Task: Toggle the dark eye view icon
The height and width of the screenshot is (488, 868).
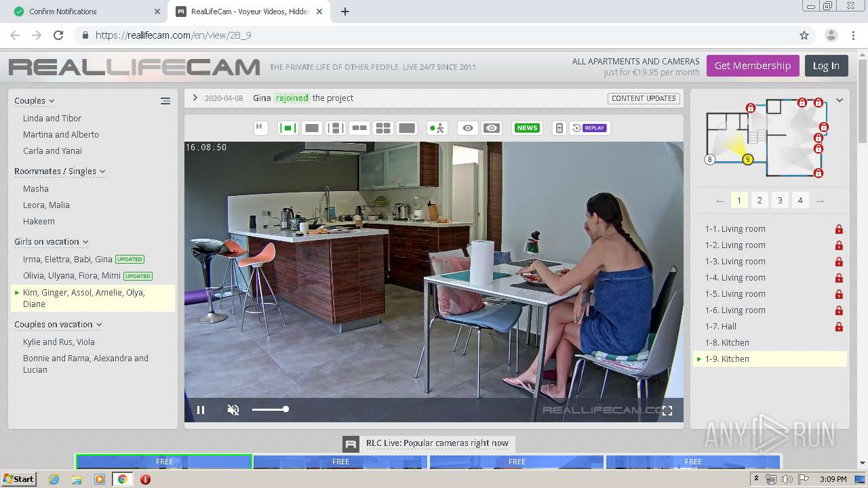Action: (492, 128)
